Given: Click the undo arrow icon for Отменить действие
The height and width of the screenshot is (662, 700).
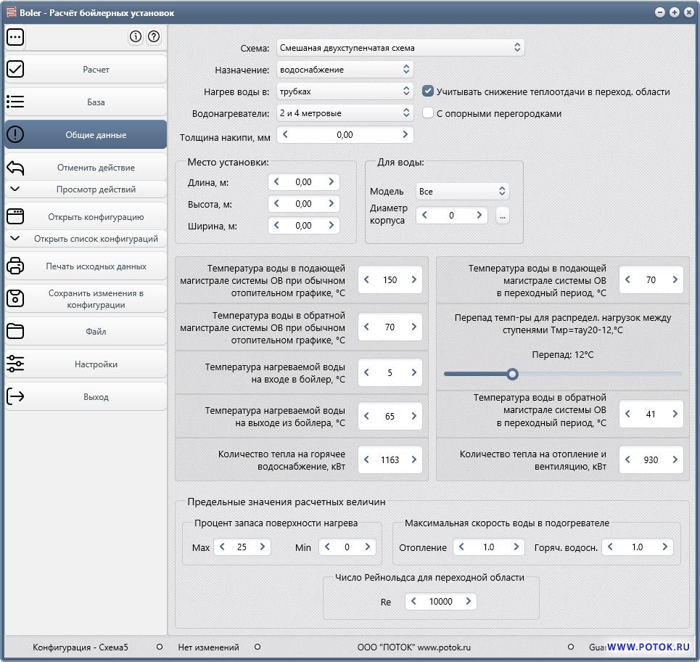Looking at the screenshot, I should point(15,168).
